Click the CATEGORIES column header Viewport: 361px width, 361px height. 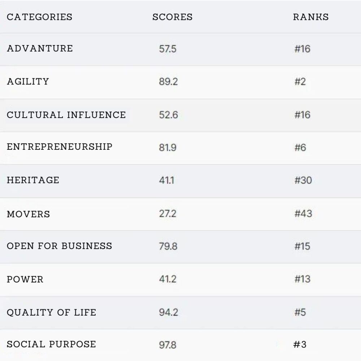(x=39, y=17)
